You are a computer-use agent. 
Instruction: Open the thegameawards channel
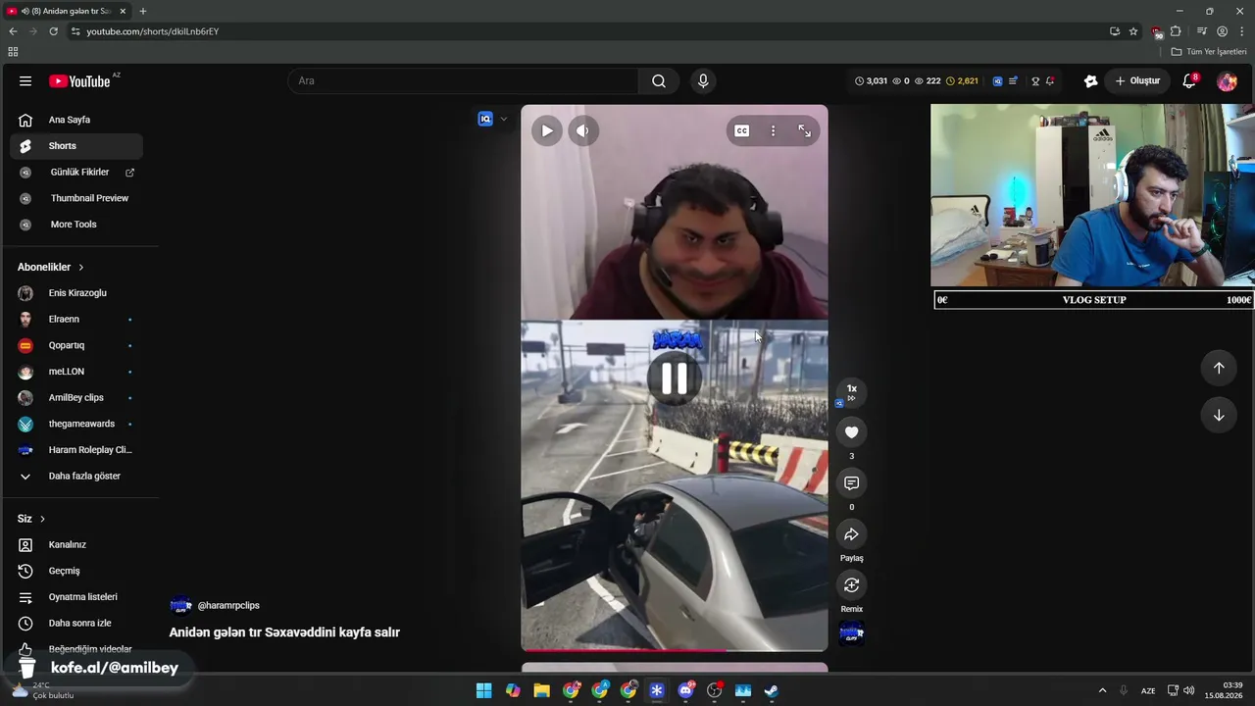[x=76, y=424]
